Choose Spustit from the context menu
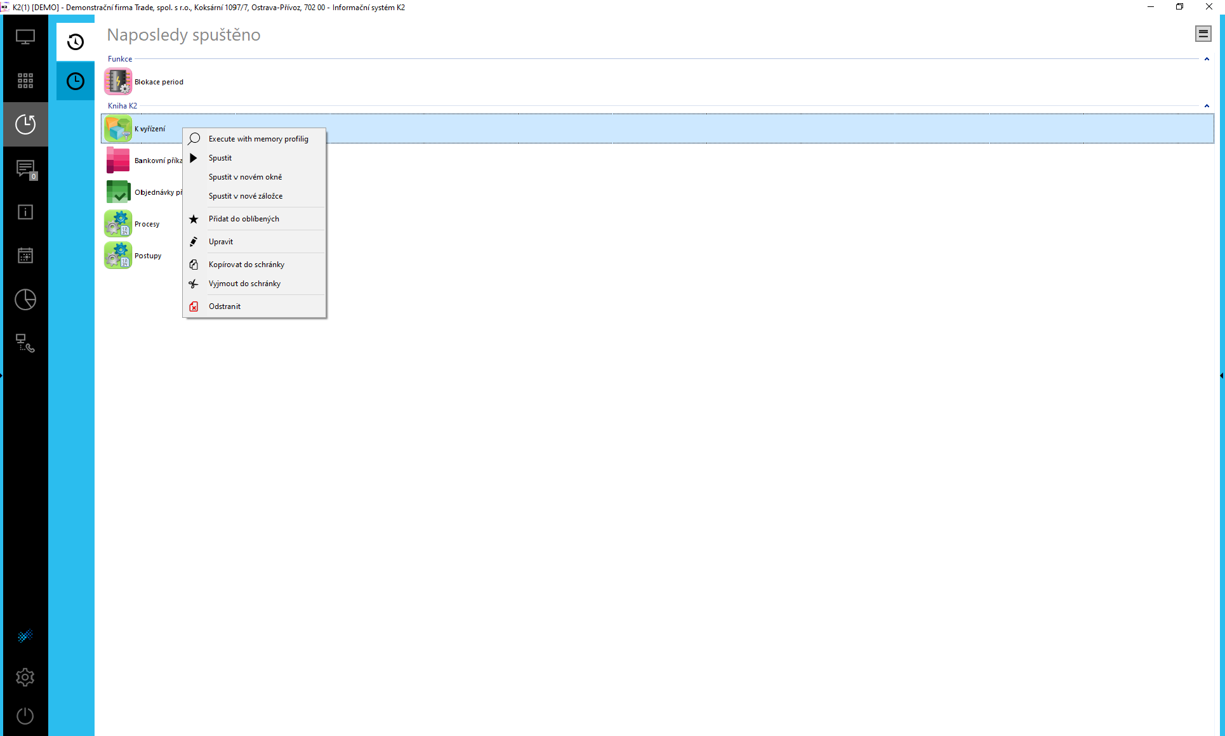The height and width of the screenshot is (736, 1225). point(220,158)
